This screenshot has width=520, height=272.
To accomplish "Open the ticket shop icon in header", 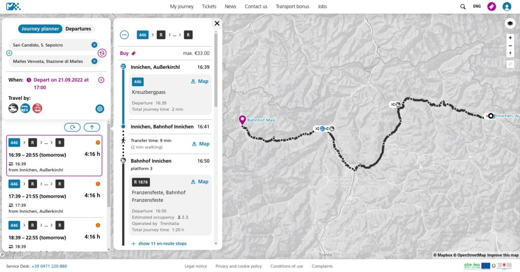I will (492, 6).
